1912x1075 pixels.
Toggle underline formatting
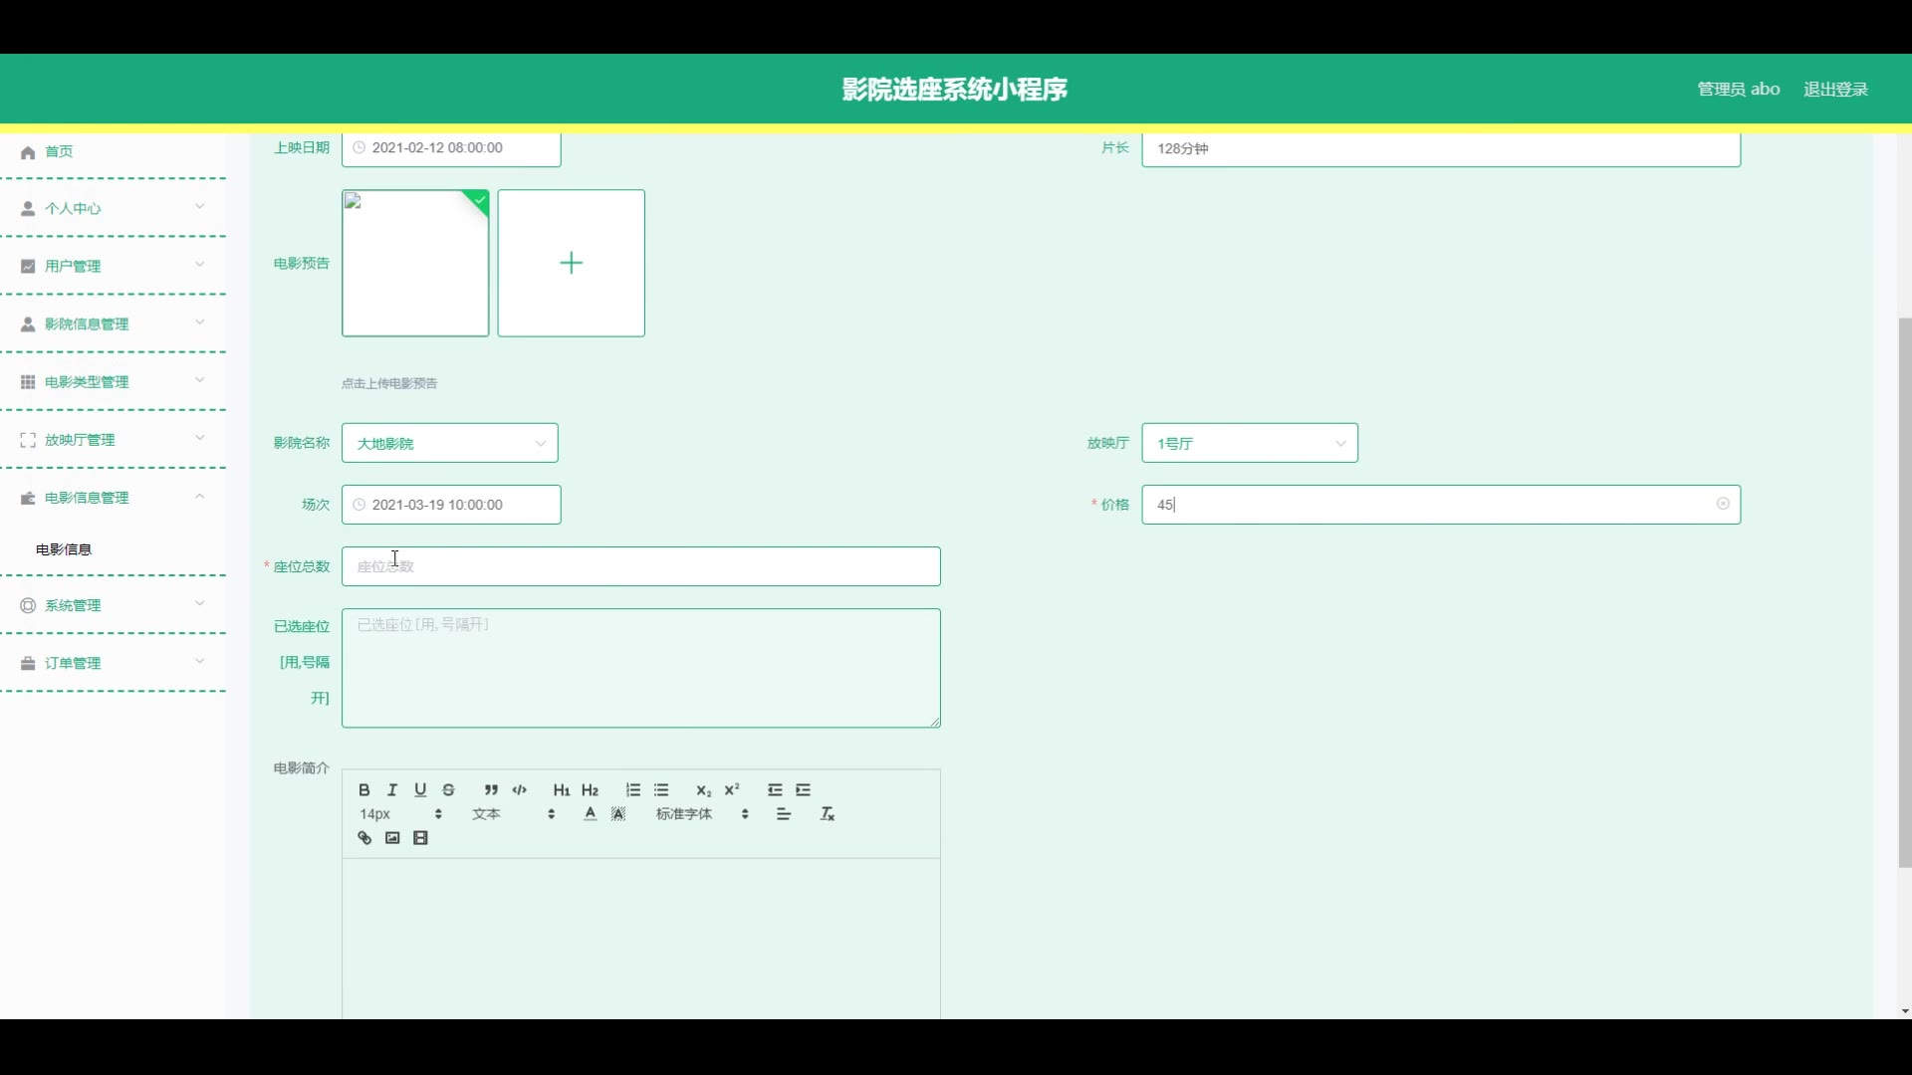click(x=420, y=789)
